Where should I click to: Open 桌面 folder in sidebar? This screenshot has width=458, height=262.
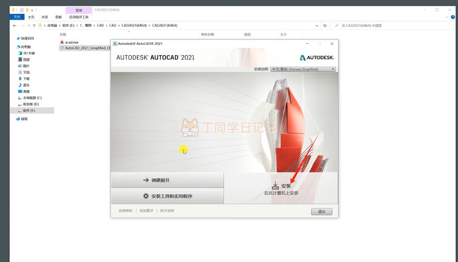(x=26, y=91)
